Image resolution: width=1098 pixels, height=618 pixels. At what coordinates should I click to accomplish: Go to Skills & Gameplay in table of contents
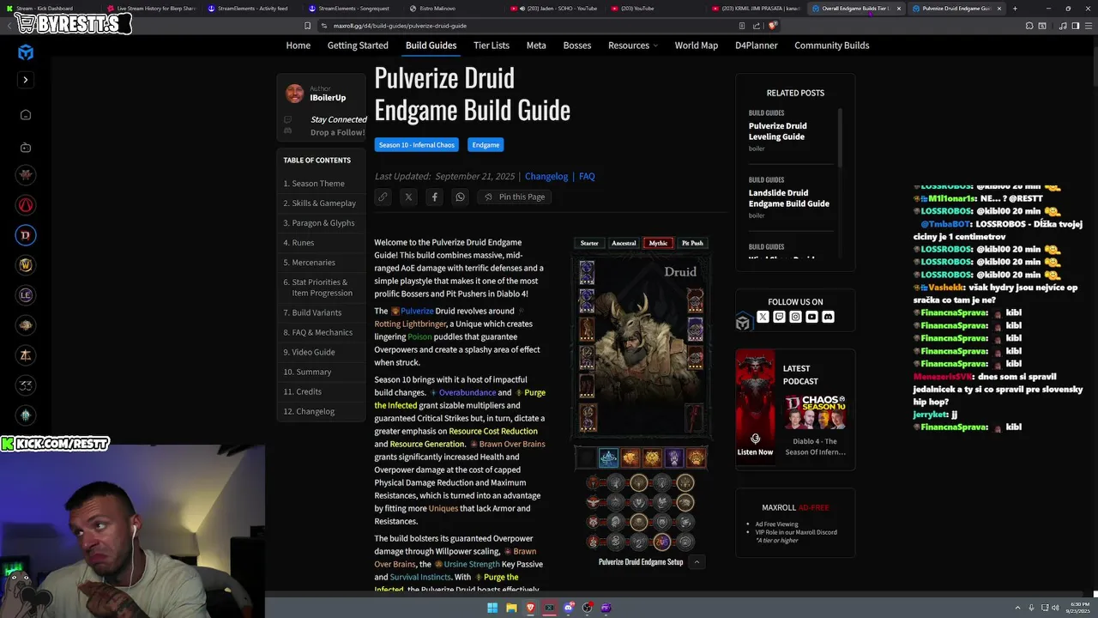click(320, 203)
